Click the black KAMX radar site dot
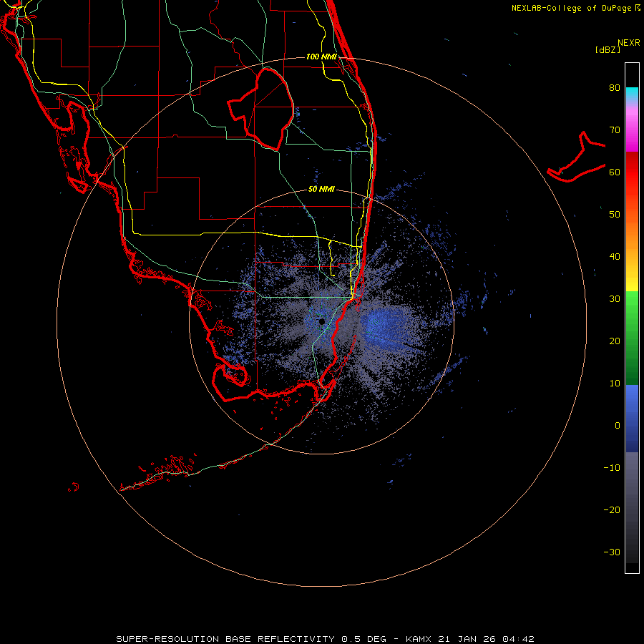 tap(321, 321)
